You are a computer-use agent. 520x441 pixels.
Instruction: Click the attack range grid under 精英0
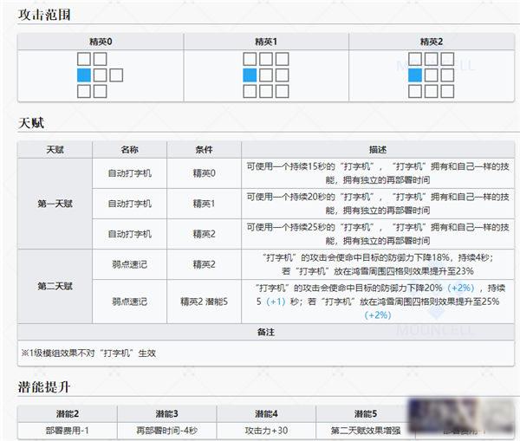point(101,75)
